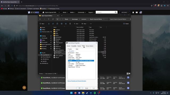The height and width of the screenshot is (95, 170).
Task: Click Remove Properties and Personal Information link
Action: [x=77, y=81]
